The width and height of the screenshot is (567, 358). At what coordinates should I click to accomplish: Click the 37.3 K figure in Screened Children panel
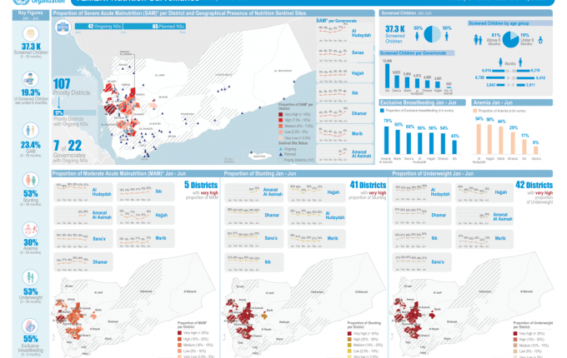point(395,28)
